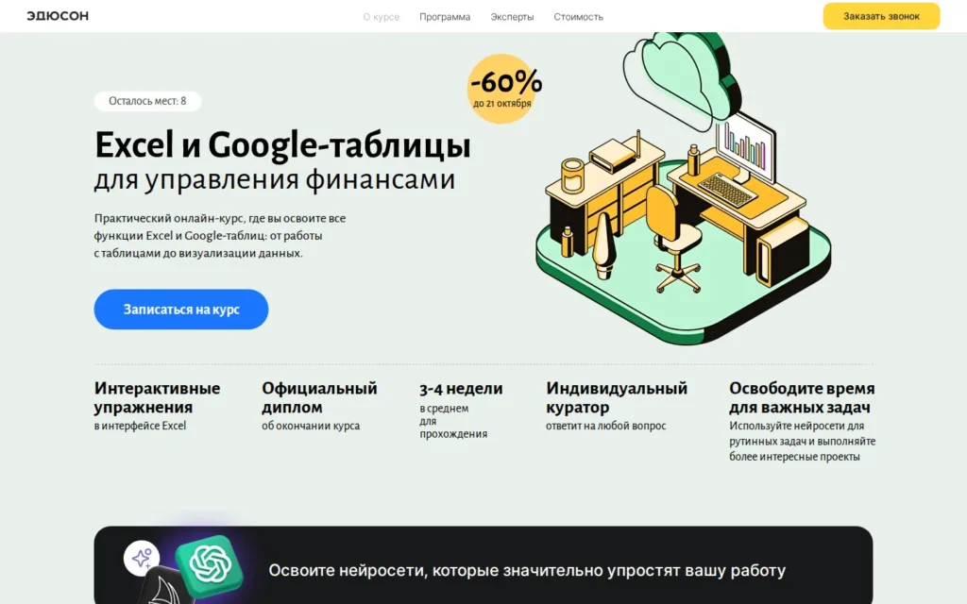
Task: Click the Индивидуальный куратор heading
Action: pos(617,397)
